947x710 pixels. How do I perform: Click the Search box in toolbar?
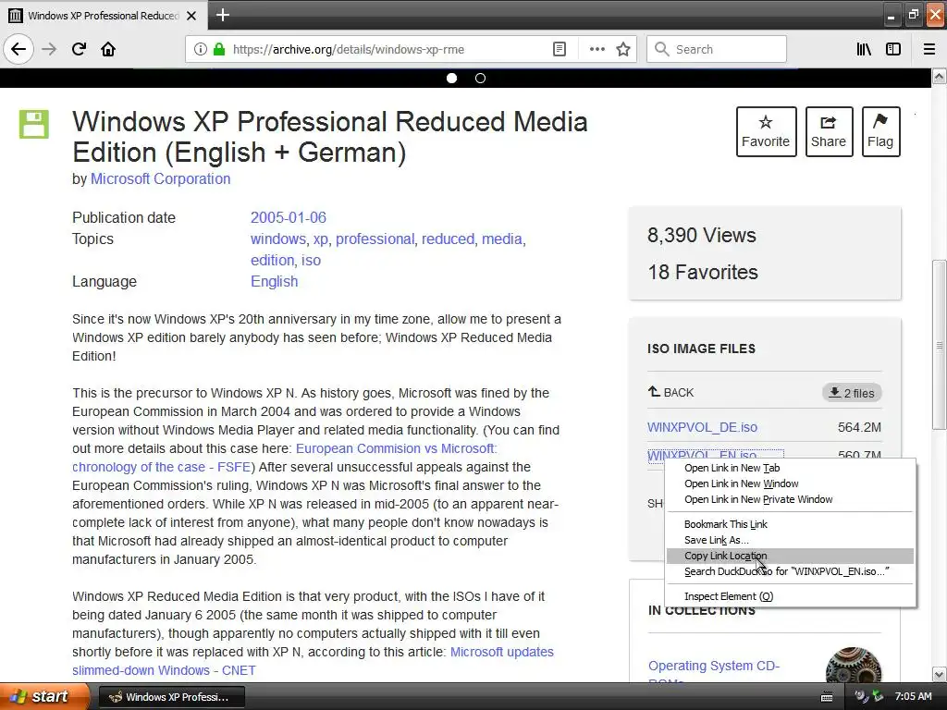pyautogui.click(x=717, y=49)
